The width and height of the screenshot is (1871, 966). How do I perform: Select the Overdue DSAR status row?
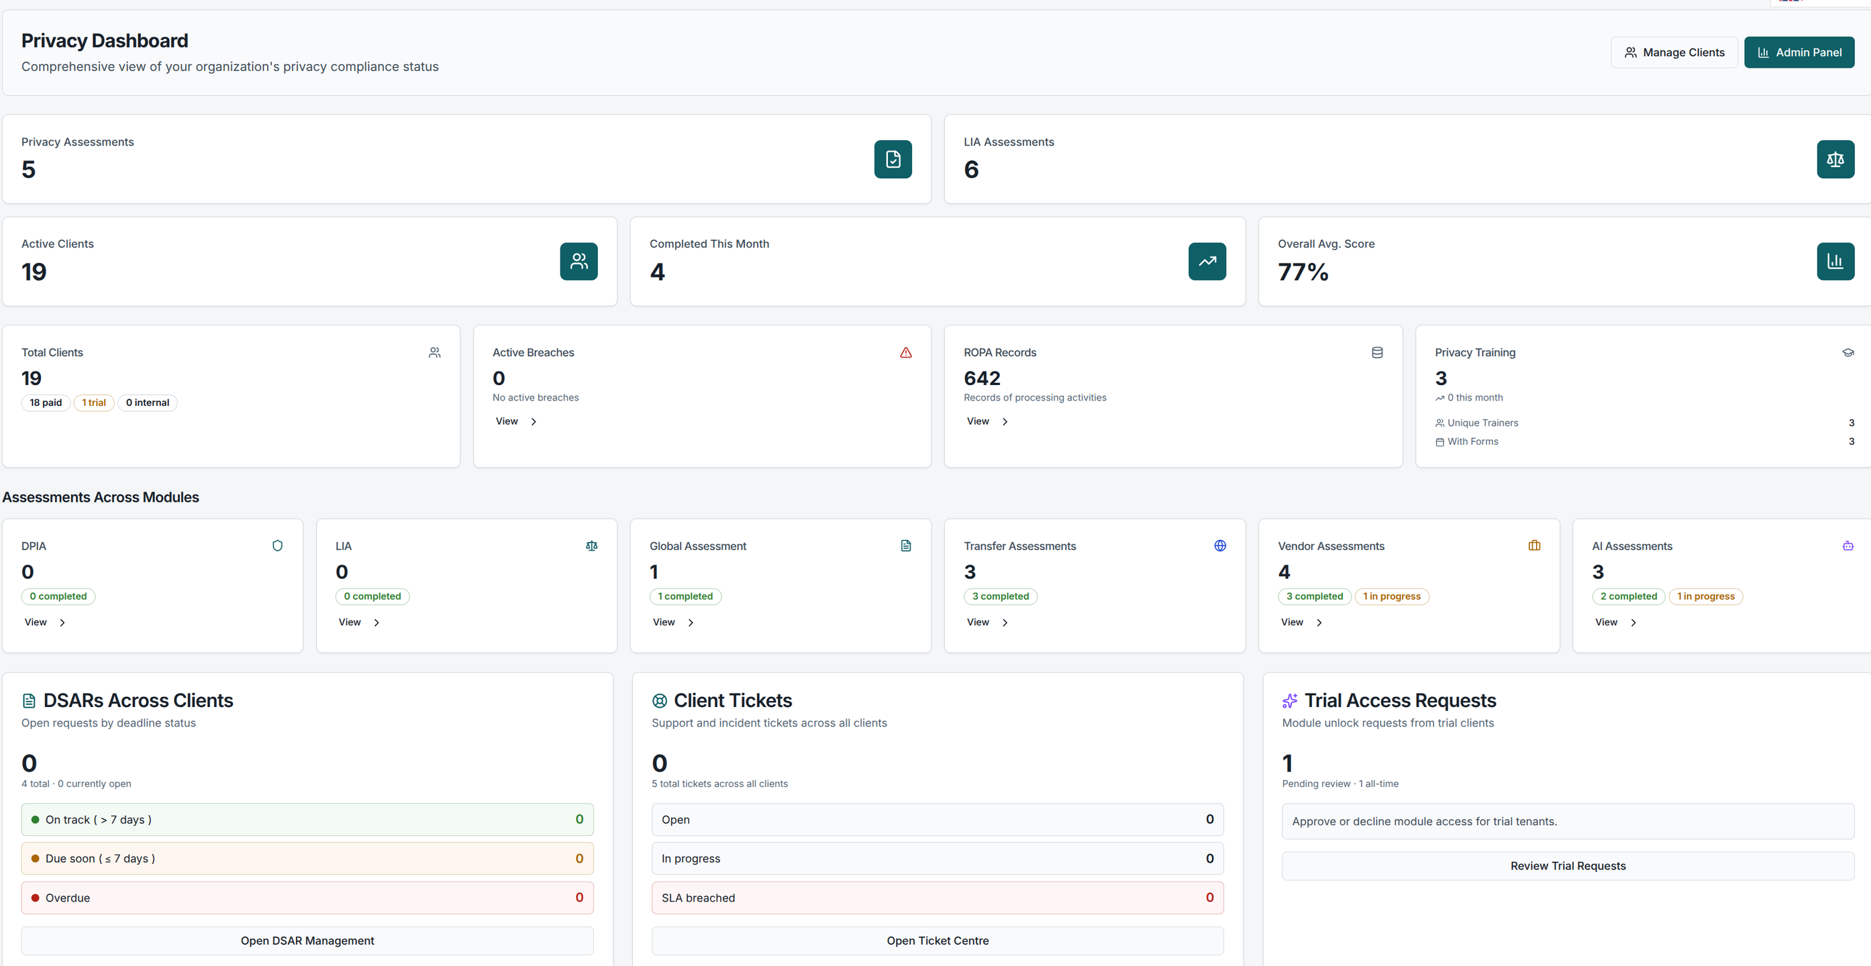click(307, 898)
